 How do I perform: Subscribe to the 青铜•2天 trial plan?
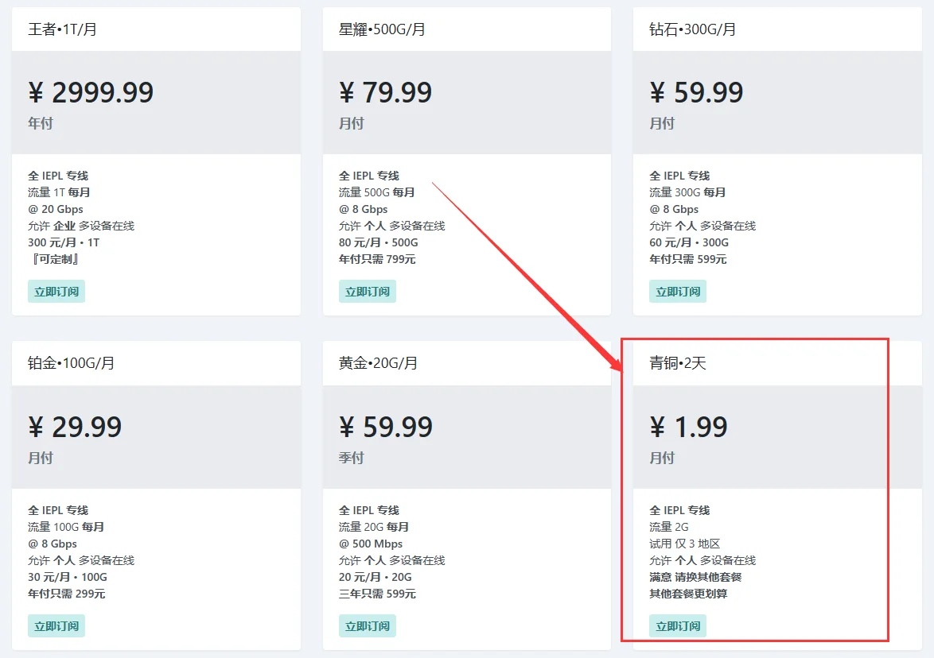(677, 626)
